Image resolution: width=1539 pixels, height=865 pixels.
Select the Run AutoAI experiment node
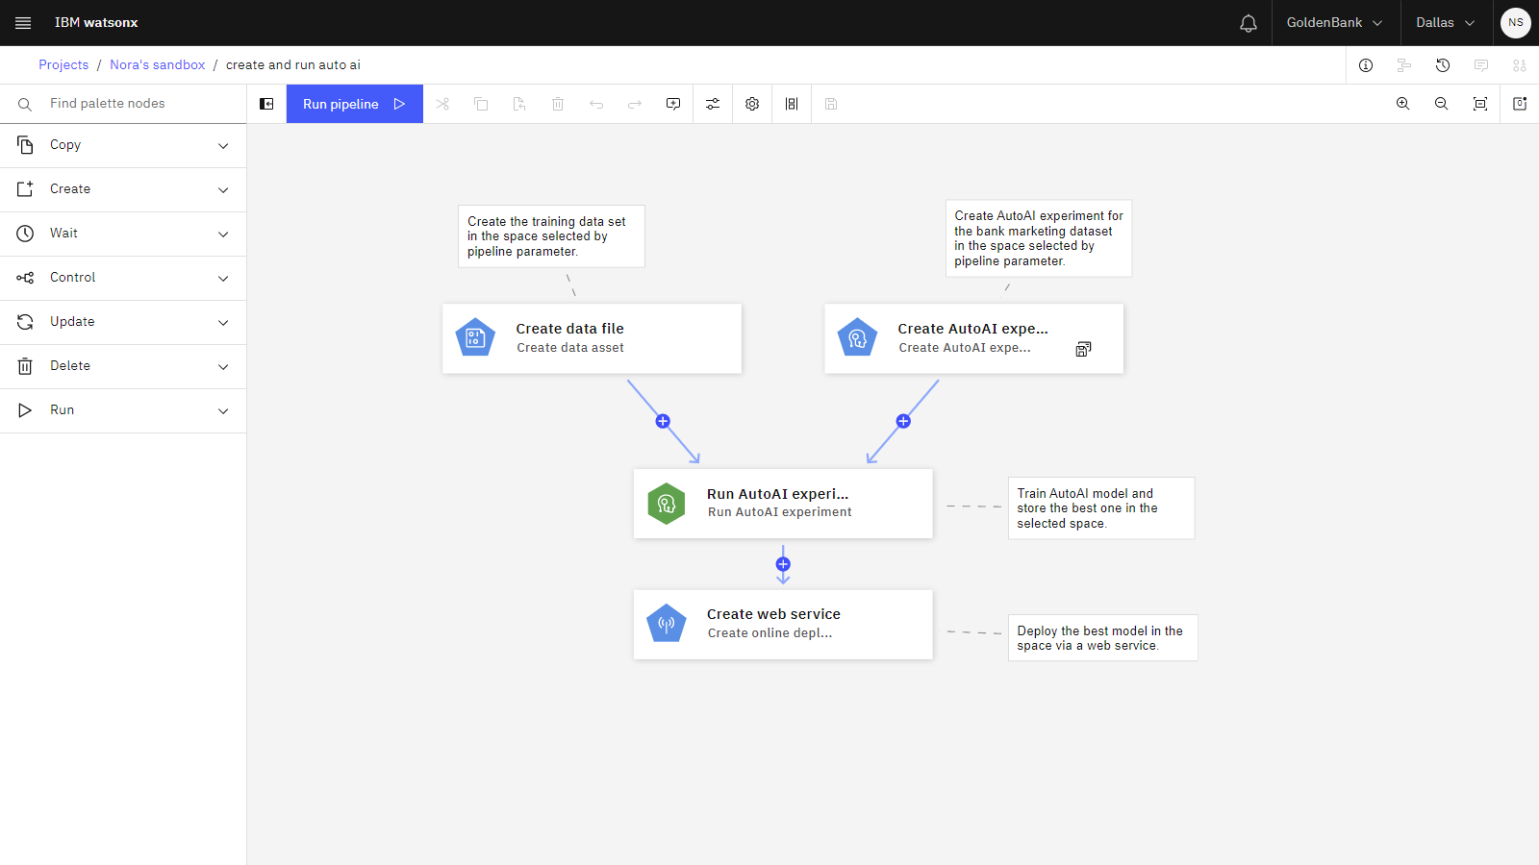click(783, 504)
